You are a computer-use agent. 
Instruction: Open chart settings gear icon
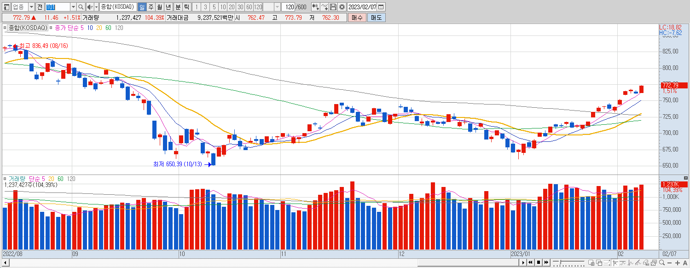[x=342, y=7]
